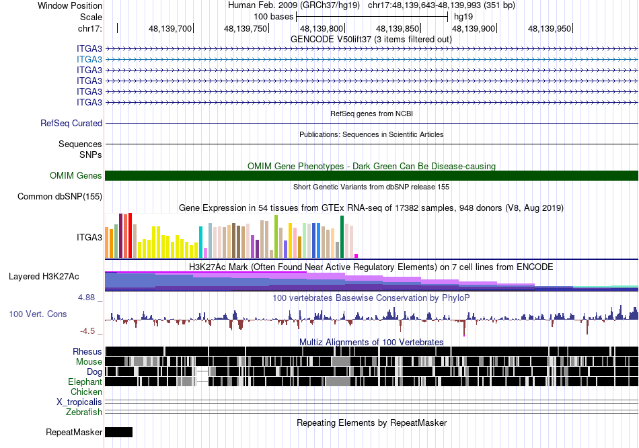The image size is (639, 448).
Task: Select the Scale label
Action: 91,17
